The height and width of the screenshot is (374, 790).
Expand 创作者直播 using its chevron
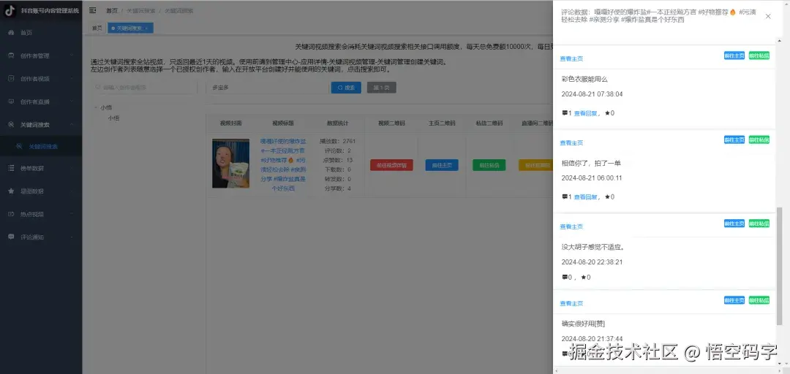tap(72, 102)
